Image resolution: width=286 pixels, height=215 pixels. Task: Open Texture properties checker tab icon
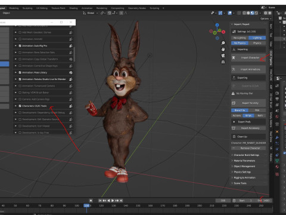coord(277,174)
